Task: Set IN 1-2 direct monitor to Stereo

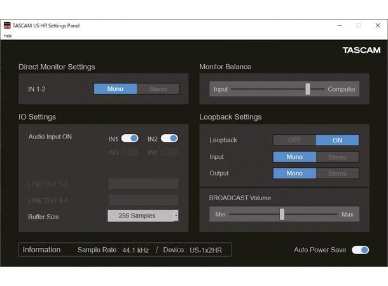Action: click(158, 89)
